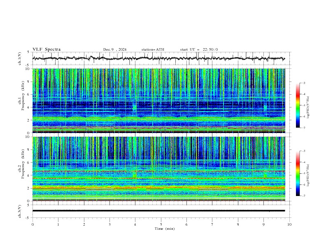The width and height of the screenshot is (326, 252).
Task: Click the log(PSD) label beside ch.1 colorbar
Action: 308,107
